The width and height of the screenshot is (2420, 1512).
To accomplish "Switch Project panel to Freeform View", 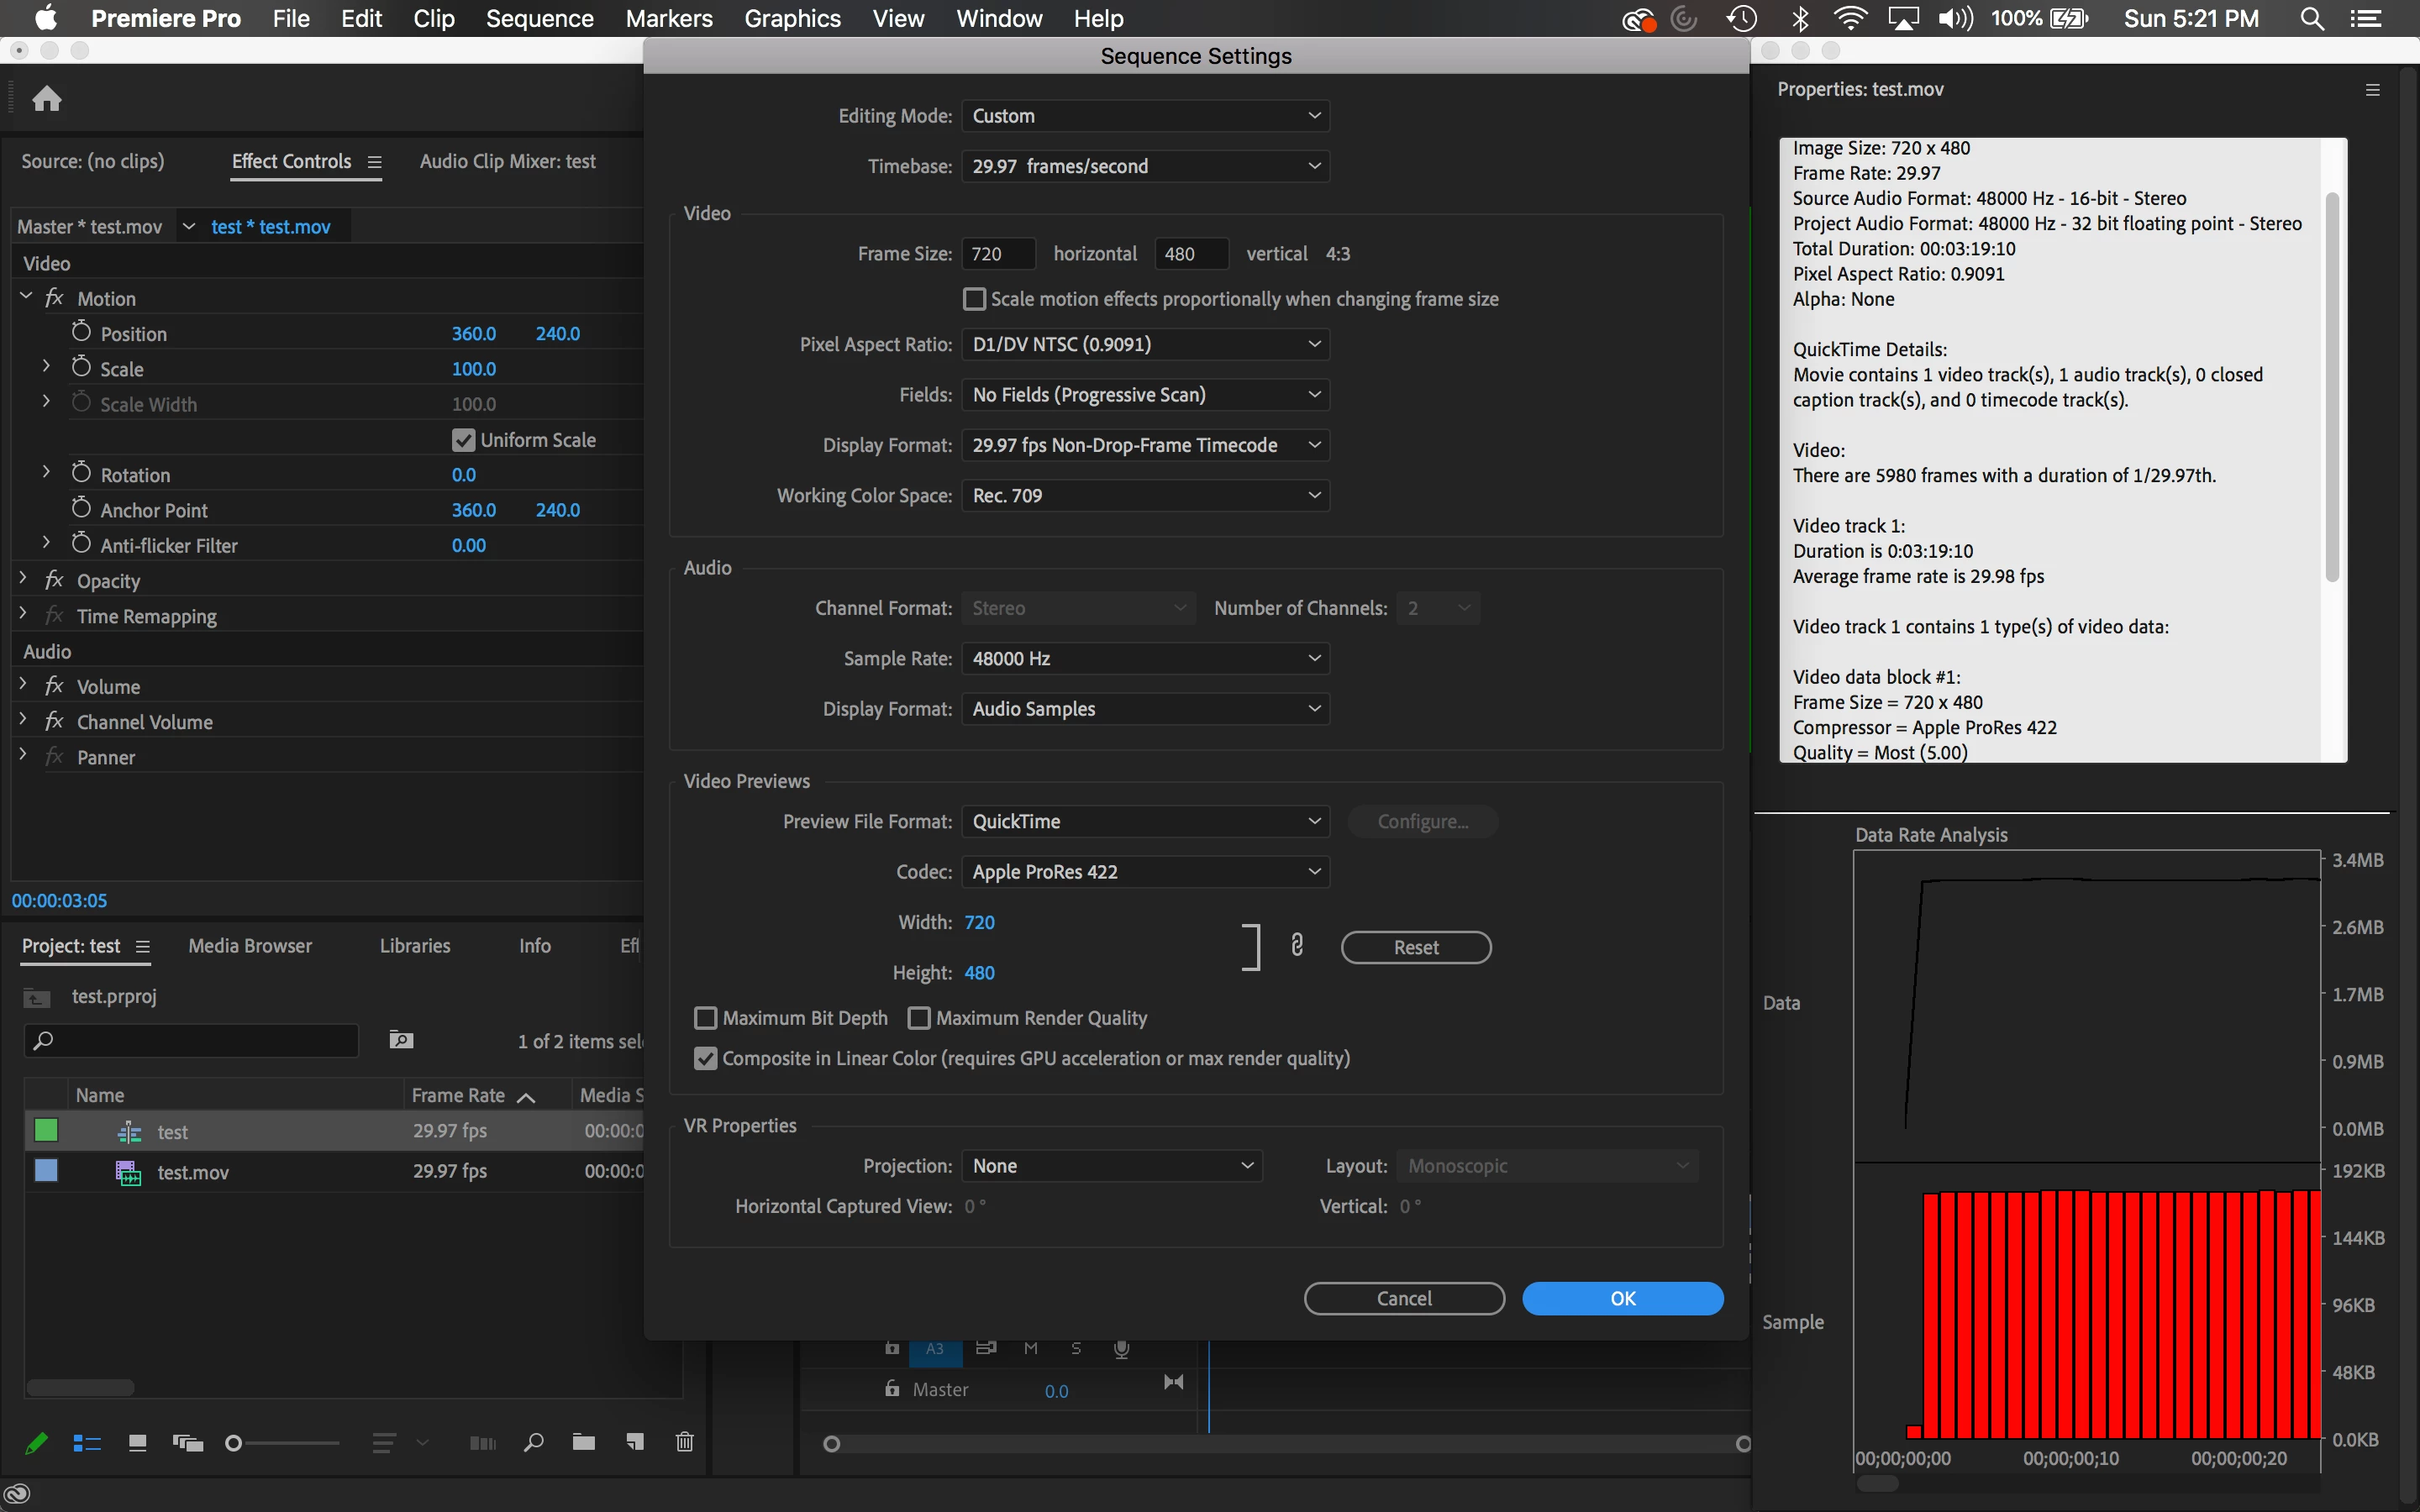I will [x=188, y=1442].
